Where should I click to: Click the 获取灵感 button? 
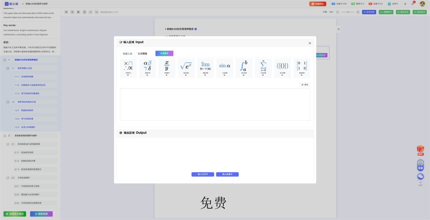pyautogui.click(x=41, y=214)
